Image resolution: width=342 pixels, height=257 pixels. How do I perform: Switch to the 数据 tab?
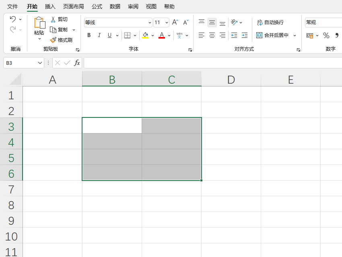tap(115, 6)
